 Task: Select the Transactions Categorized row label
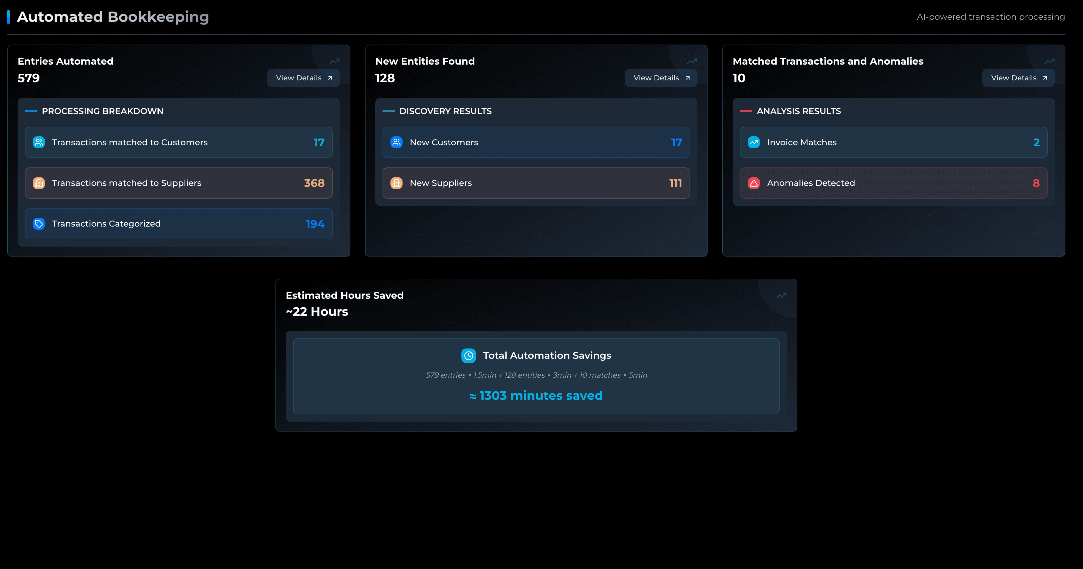tap(106, 224)
